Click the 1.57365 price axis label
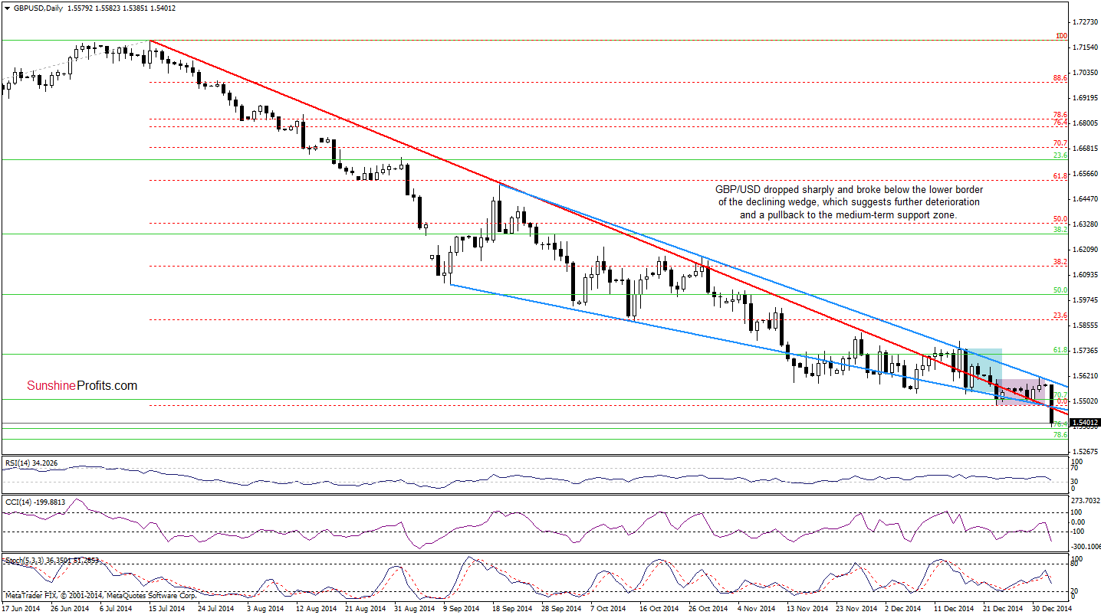1101x615 pixels. click(1084, 351)
